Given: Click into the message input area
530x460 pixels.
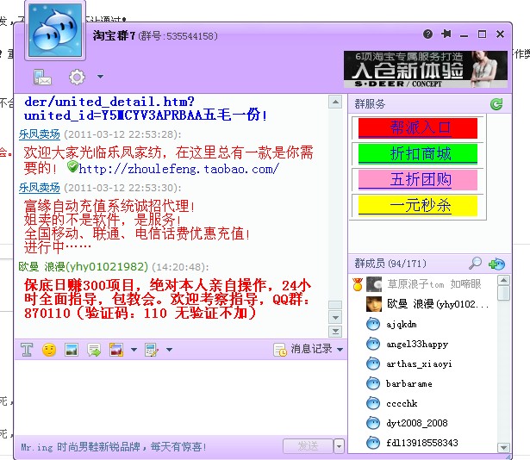Looking at the screenshot, I should (x=181, y=397).
